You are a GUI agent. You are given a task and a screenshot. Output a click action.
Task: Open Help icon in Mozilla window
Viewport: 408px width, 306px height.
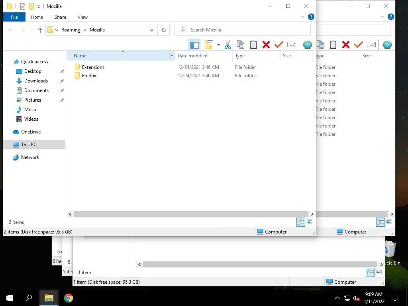coord(311,17)
